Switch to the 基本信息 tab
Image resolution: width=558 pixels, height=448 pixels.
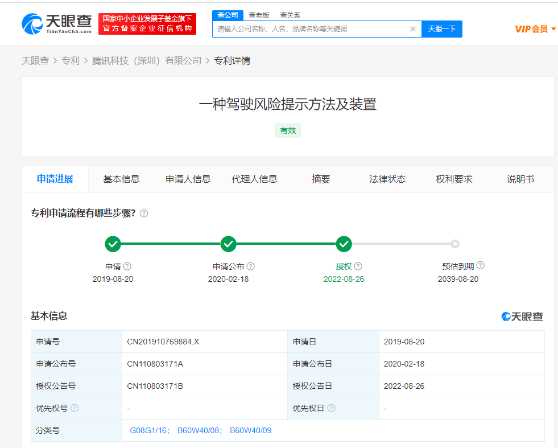pyautogui.click(x=121, y=179)
